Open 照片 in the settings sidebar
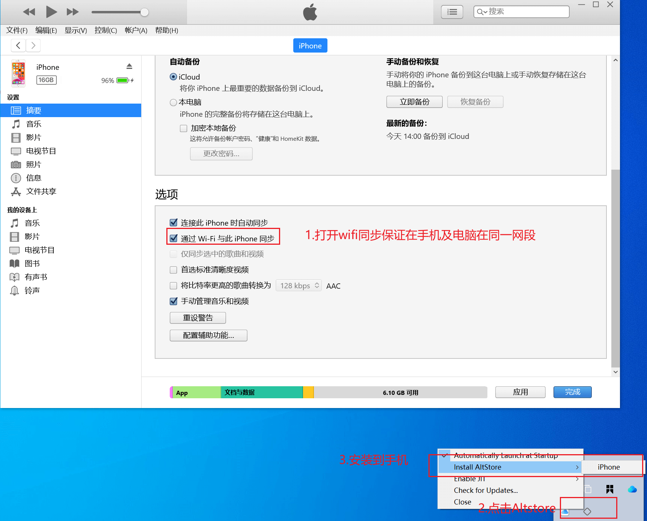Viewport: 647px width, 521px height. 71,164
